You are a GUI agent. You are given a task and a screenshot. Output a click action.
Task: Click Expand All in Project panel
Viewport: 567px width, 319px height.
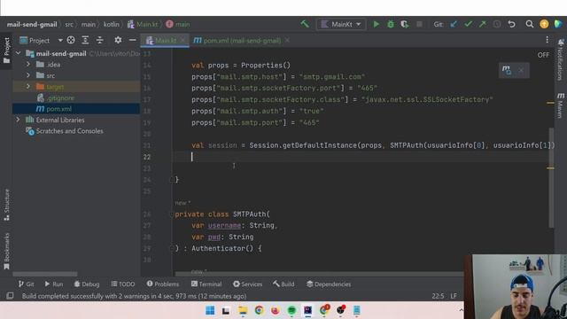pyautogui.click(x=85, y=40)
